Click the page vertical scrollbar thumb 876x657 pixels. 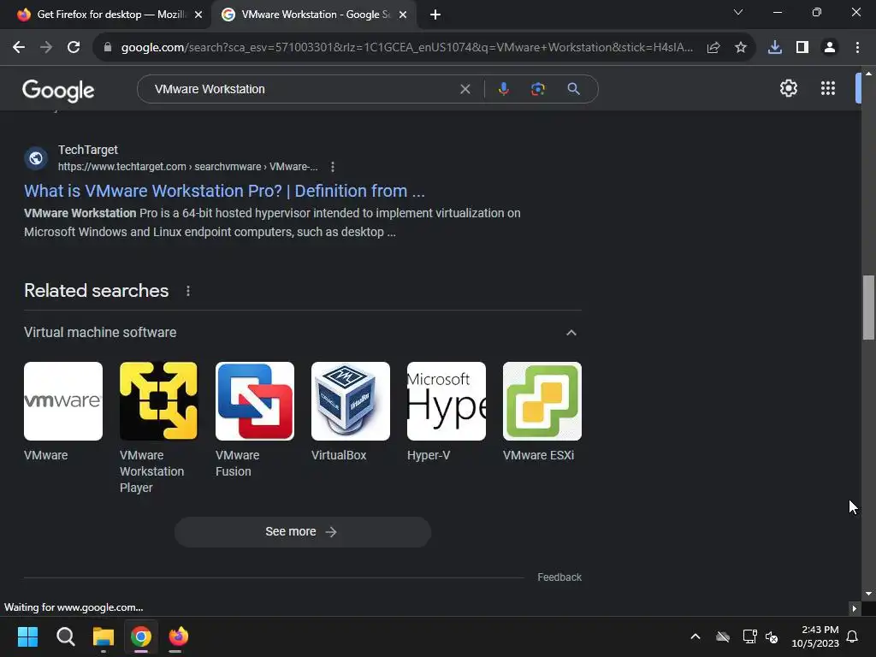pos(868,307)
